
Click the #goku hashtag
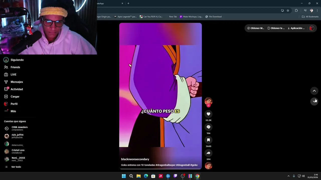[194, 165]
